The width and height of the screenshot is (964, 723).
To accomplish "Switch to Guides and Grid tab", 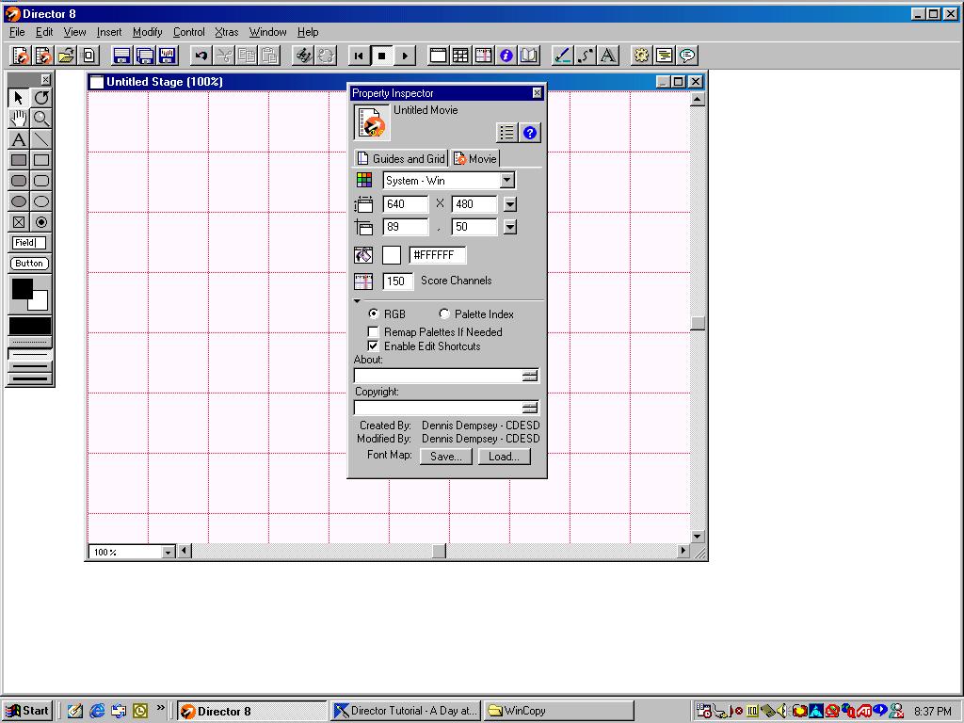I will [401, 158].
